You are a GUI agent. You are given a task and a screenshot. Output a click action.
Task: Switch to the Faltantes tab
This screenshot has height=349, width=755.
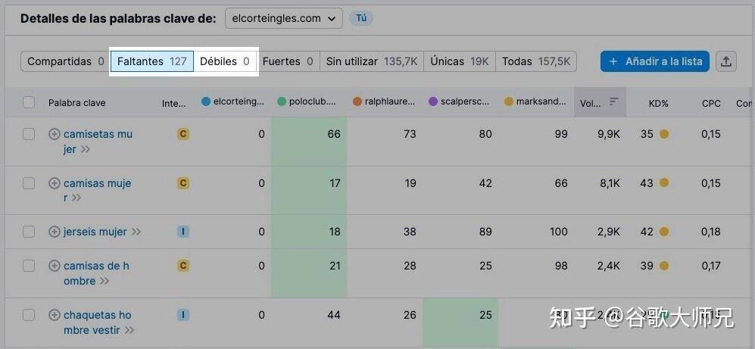(x=151, y=61)
